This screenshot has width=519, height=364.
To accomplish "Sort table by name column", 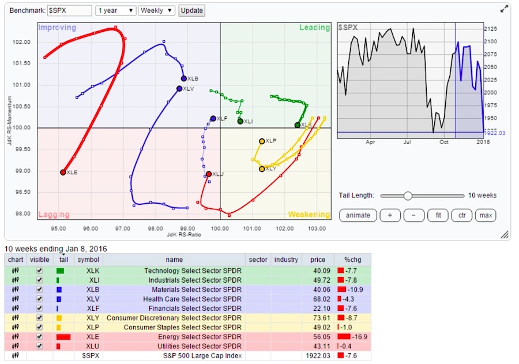I will 174,260.
